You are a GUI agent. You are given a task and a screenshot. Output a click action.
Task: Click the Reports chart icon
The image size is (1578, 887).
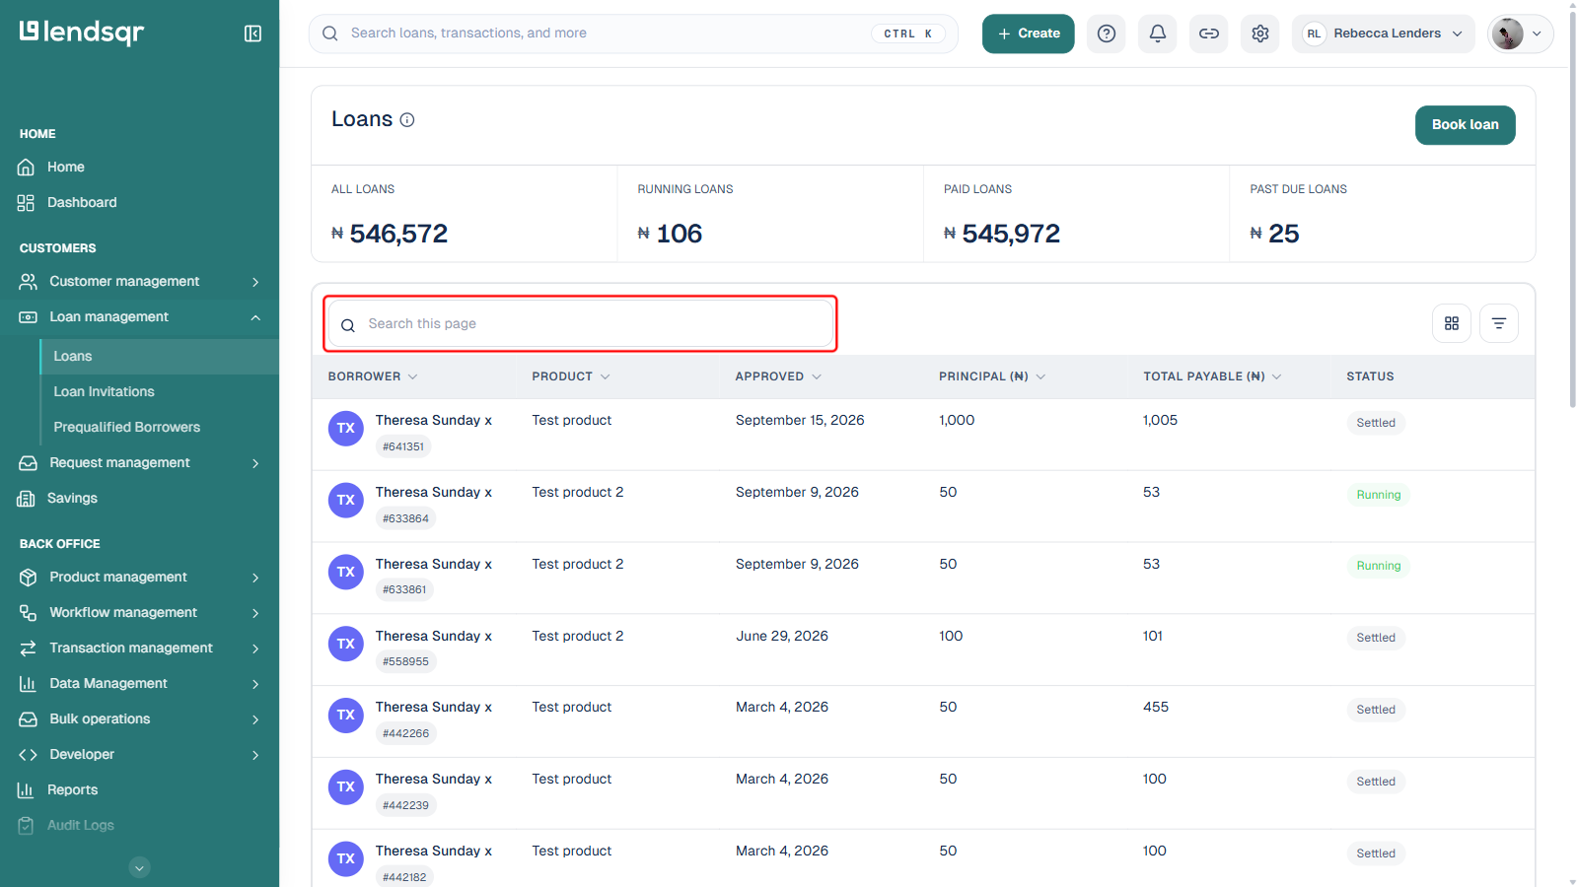pyautogui.click(x=27, y=790)
